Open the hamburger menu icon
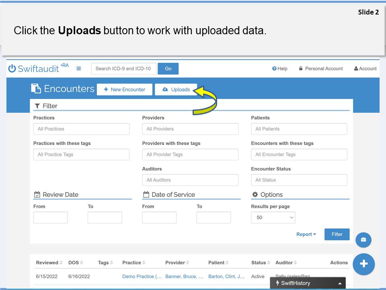This screenshot has height=290, width=386. [78, 68]
